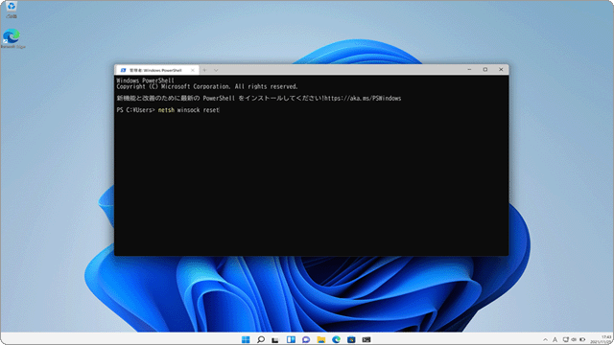Maximize the PowerShell window
Screen dimensions: 614x345
[485, 70]
